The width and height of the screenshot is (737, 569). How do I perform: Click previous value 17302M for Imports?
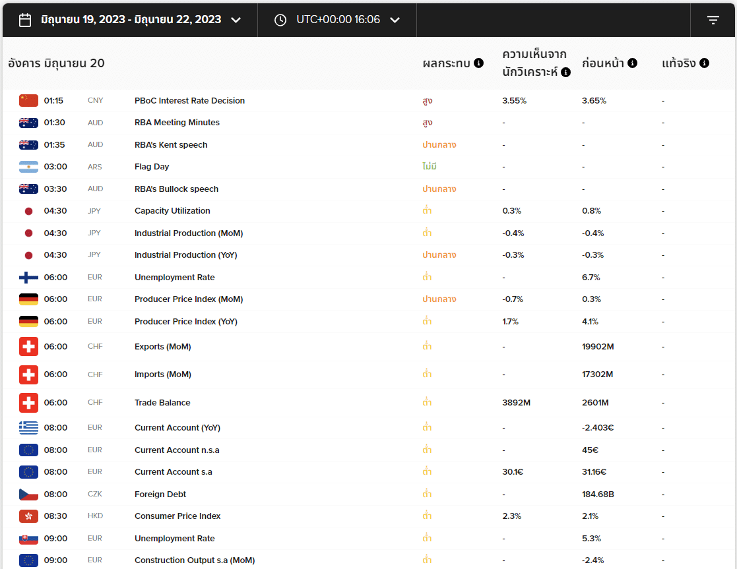(597, 374)
